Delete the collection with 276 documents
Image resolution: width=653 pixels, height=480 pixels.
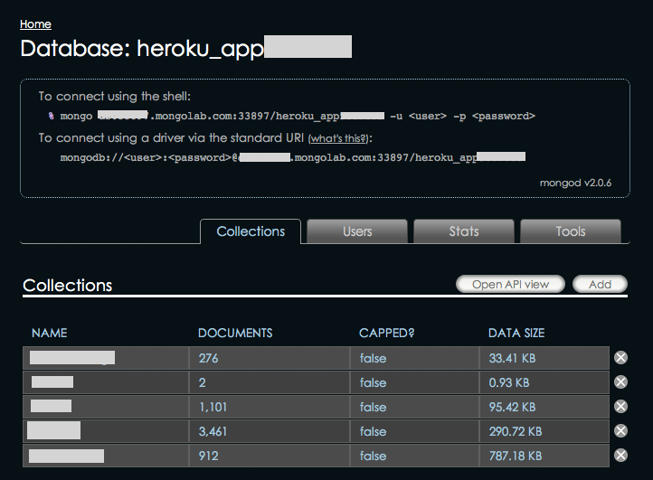point(620,358)
